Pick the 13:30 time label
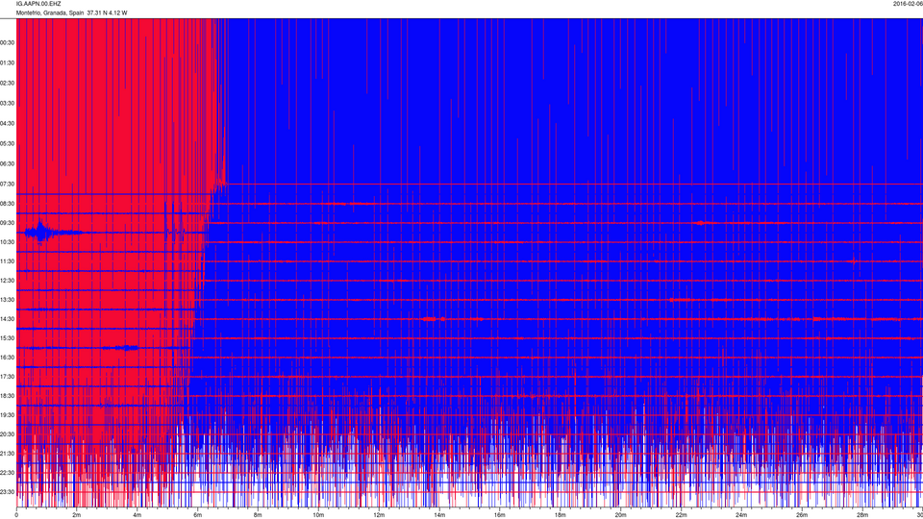This screenshot has width=923, height=519. tap(7, 300)
